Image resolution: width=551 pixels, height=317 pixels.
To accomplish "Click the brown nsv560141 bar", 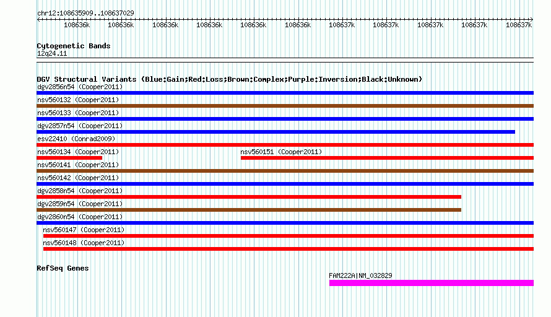I will pos(285,171).
